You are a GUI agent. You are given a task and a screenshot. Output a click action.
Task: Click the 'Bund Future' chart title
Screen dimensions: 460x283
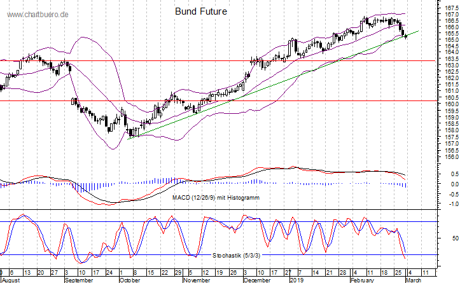tap(201, 11)
